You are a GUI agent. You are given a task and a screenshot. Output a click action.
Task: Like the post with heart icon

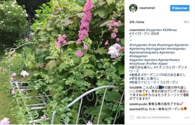click(132, 117)
